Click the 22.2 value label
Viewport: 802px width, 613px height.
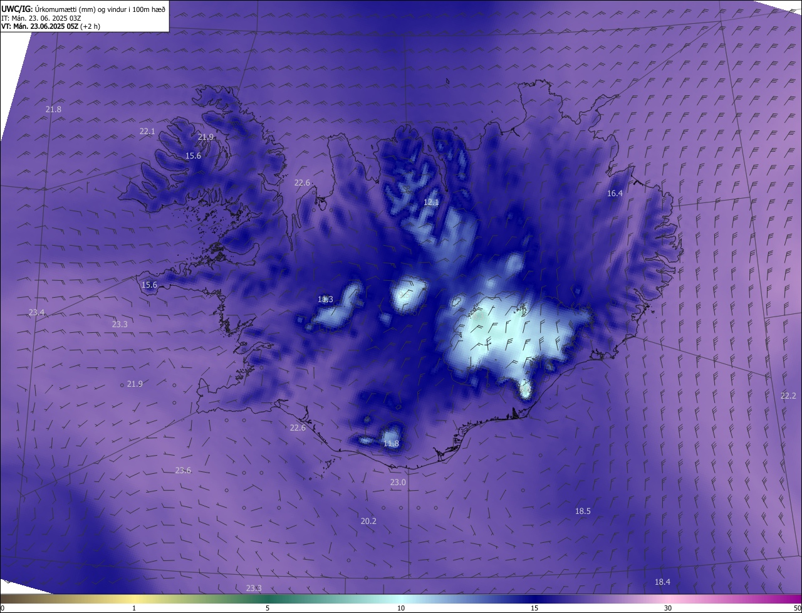[788, 396]
